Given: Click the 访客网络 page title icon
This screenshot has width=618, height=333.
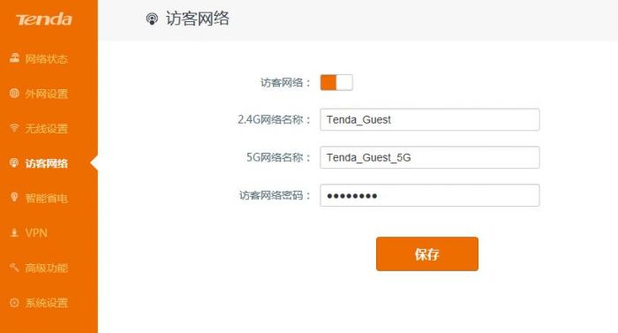Looking at the screenshot, I should [x=152, y=19].
